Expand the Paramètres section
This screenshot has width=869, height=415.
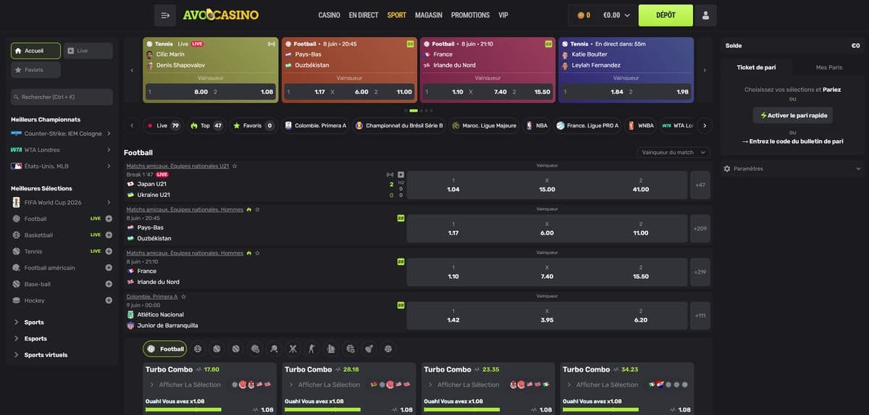coord(792,169)
